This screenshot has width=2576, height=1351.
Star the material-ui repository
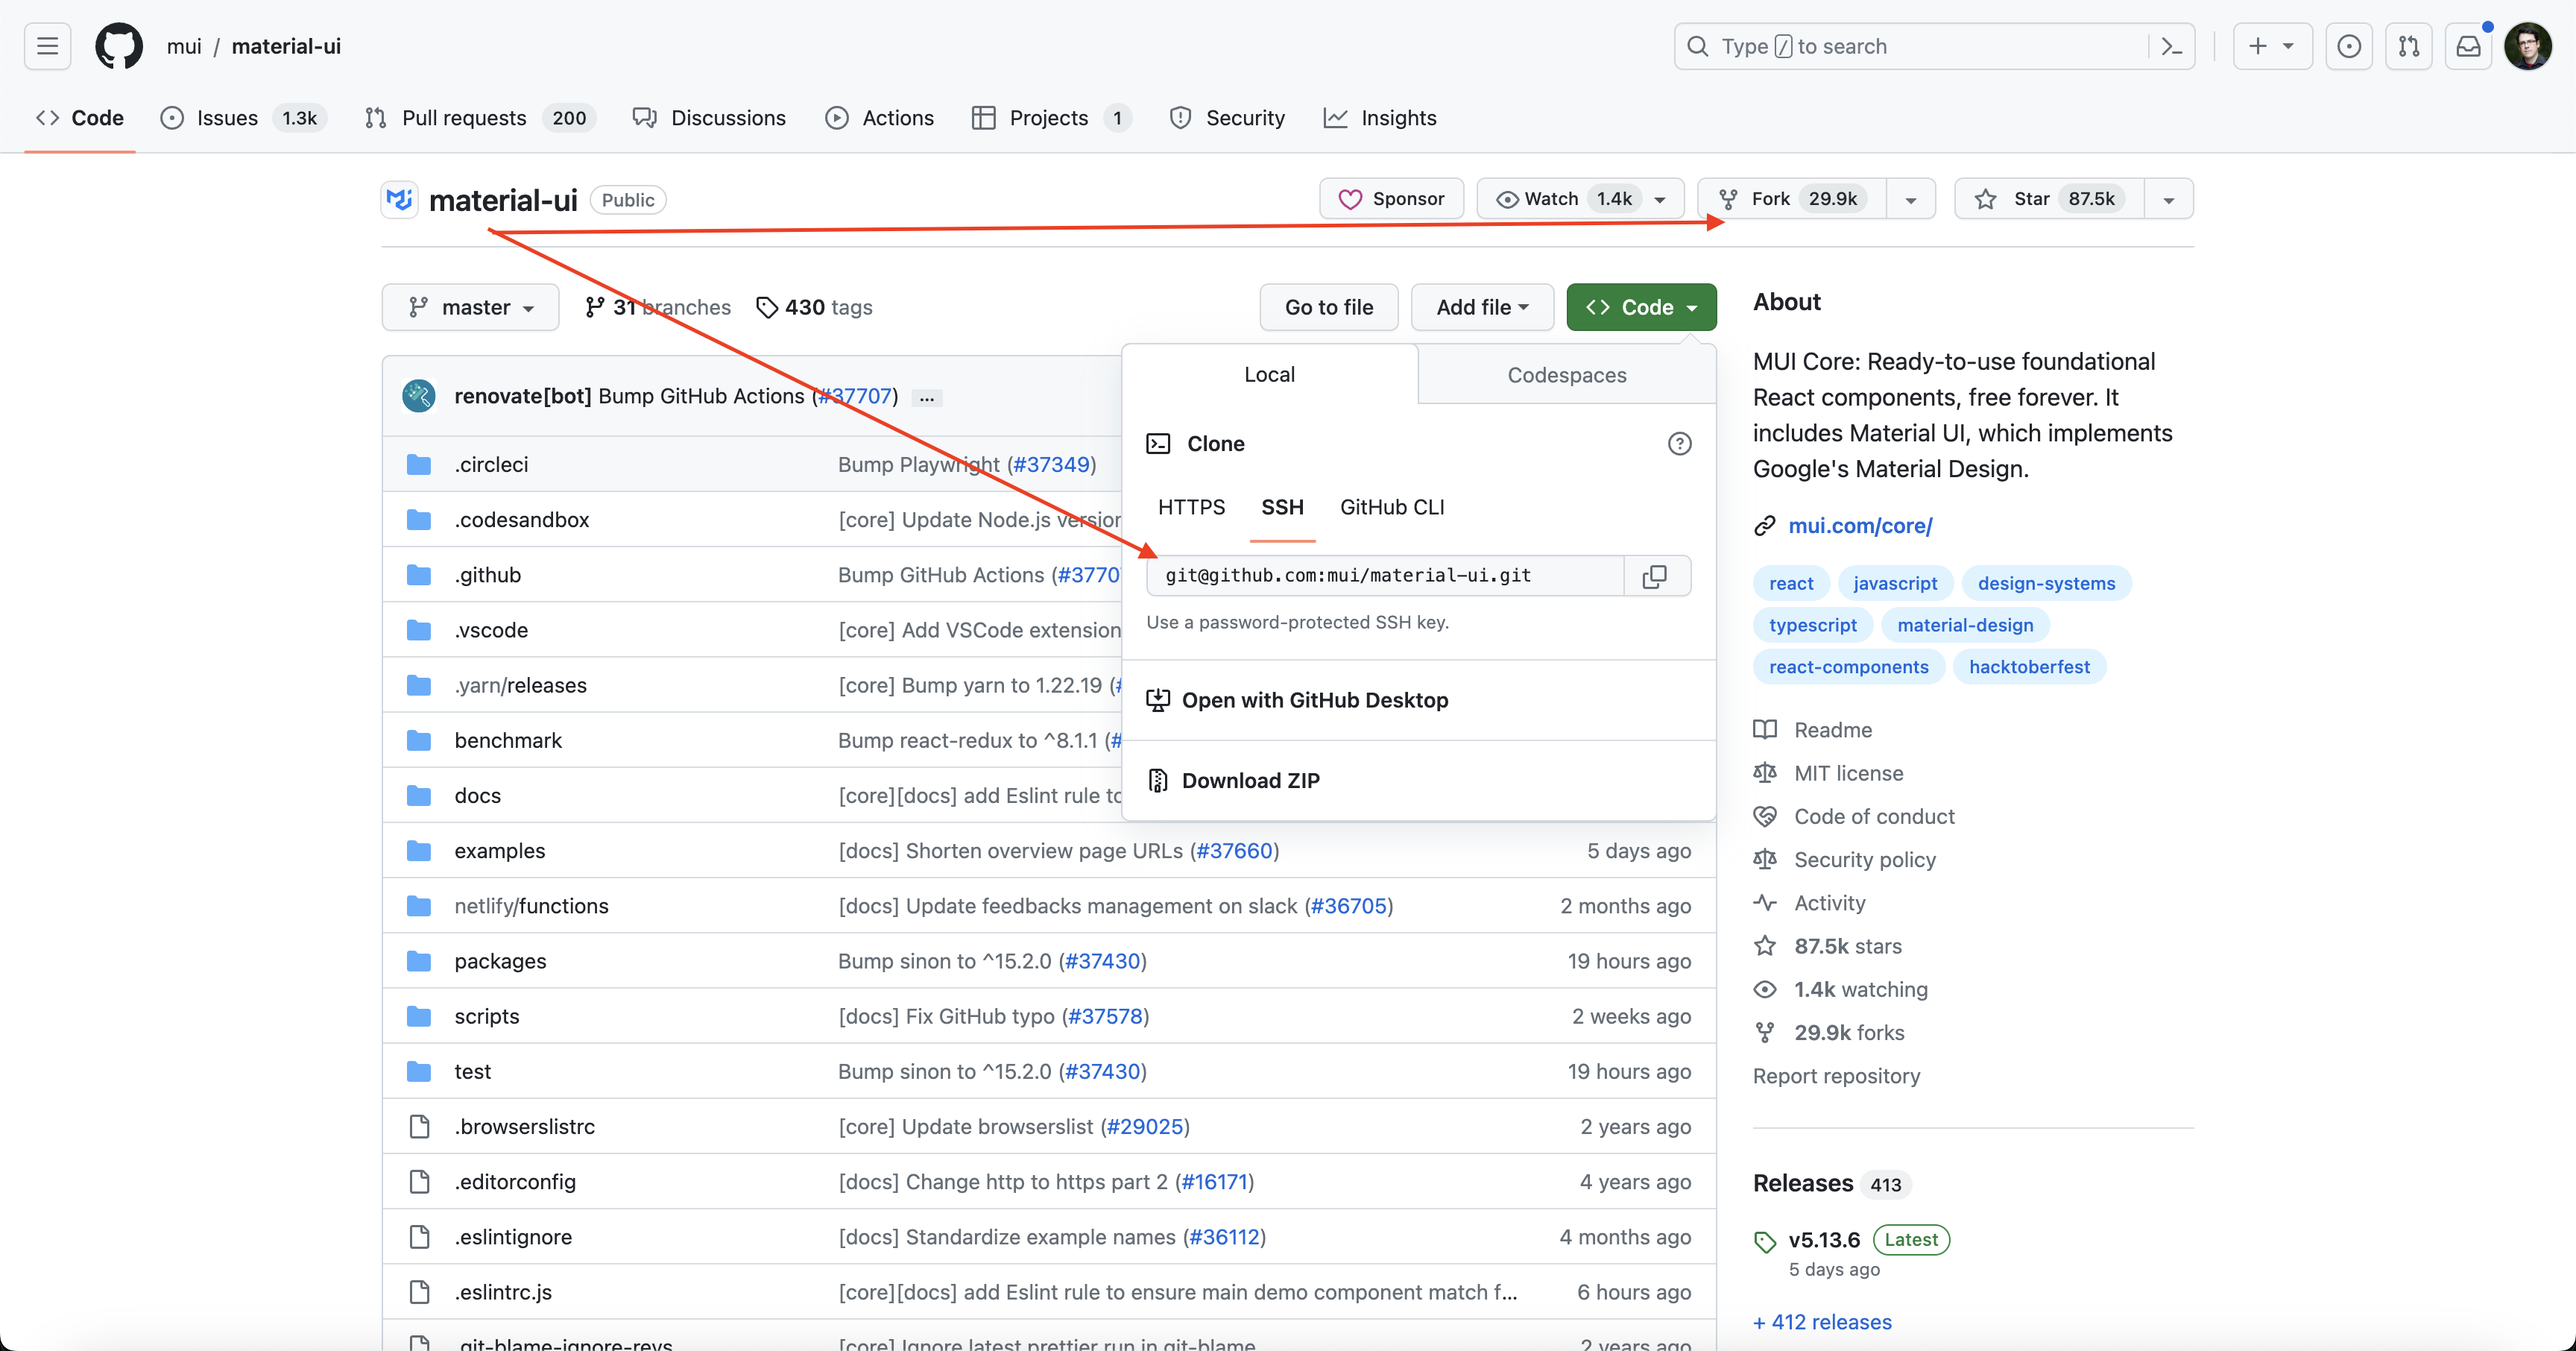pos(2049,198)
